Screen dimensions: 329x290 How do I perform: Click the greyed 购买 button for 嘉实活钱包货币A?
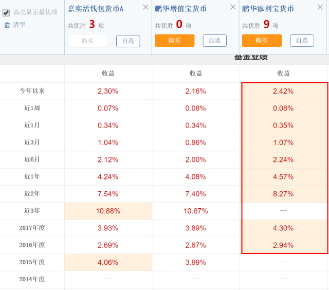(87, 41)
